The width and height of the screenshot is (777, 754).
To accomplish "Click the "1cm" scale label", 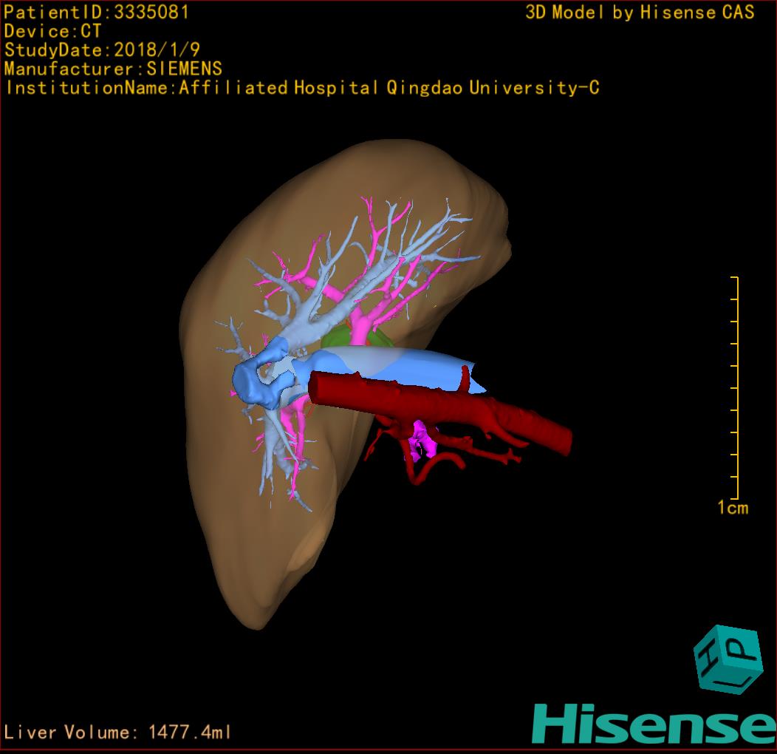I will point(733,507).
